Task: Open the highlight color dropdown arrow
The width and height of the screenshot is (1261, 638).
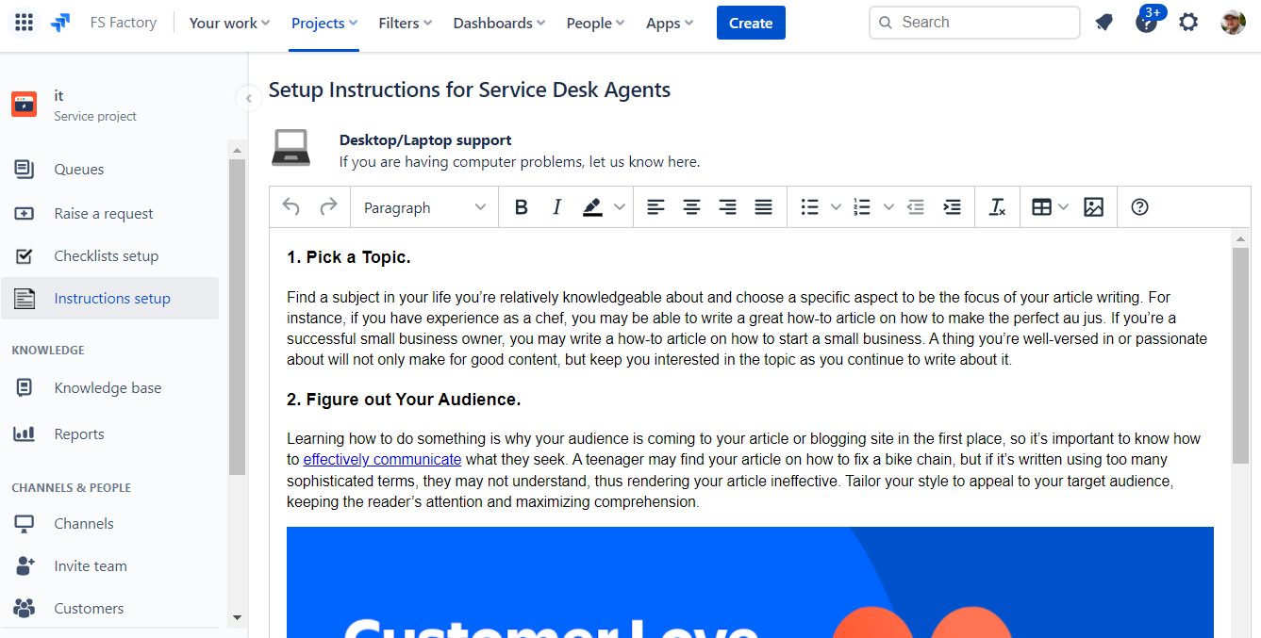Action: click(x=619, y=207)
